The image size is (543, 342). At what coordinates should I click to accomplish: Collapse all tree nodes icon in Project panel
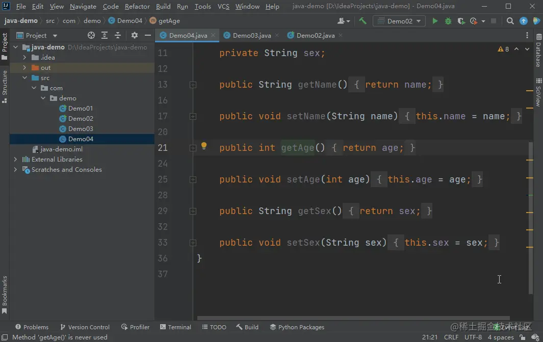click(x=118, y=35)
